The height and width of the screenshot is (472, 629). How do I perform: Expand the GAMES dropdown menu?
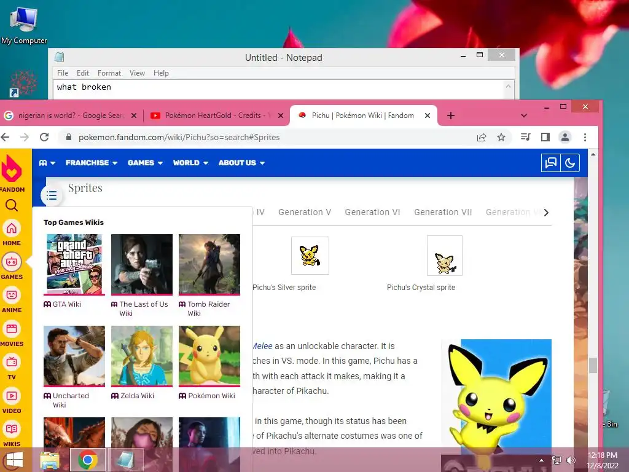145,163
